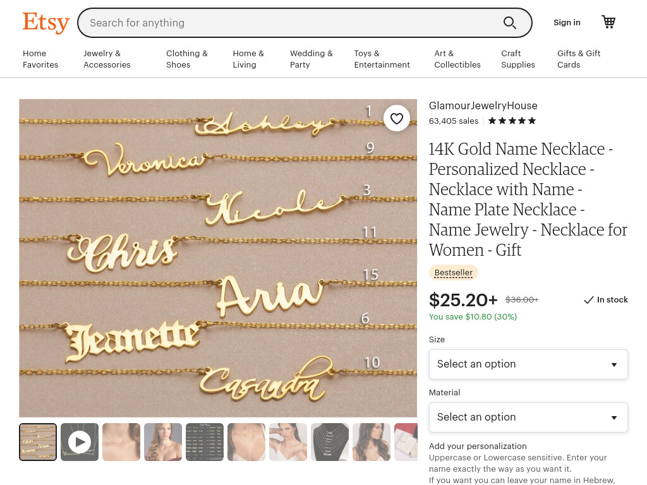The width and height of the screenshot is (647, 485).
Task: Click the Sign in button
Action: click(567, 23)
